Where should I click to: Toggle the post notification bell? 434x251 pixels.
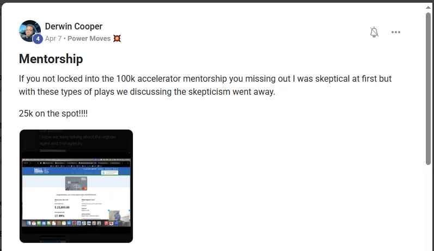pos(374,32)
